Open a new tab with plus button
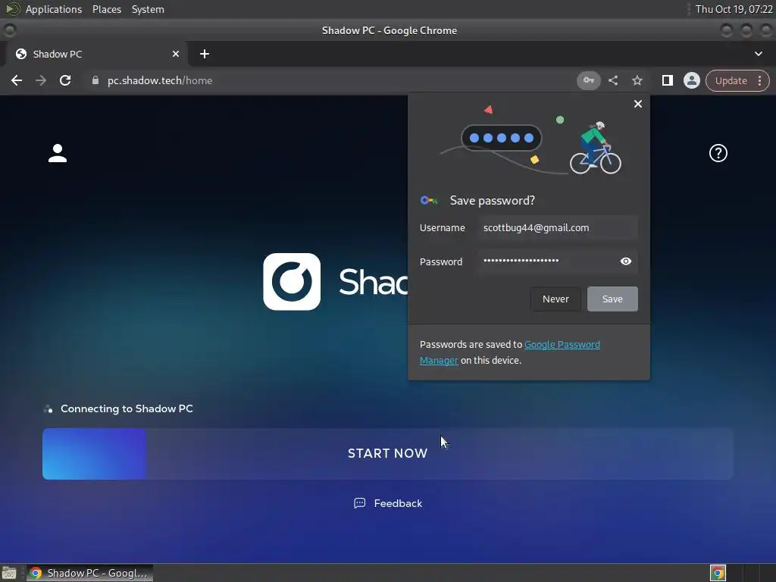Screen dimensions: 776x582 pyautogui.click(x=205, y=54)
